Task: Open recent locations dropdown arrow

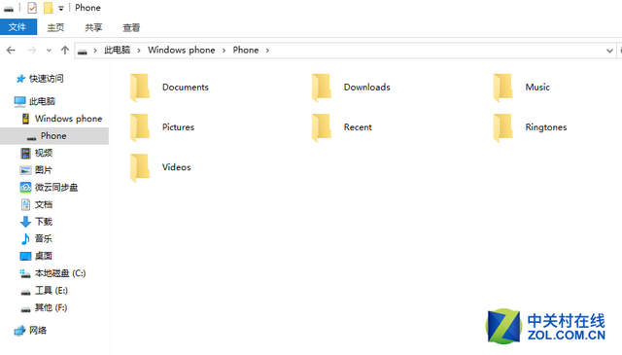Action: coord(49,51)
